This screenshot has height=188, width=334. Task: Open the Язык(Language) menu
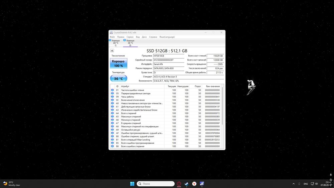167,37
